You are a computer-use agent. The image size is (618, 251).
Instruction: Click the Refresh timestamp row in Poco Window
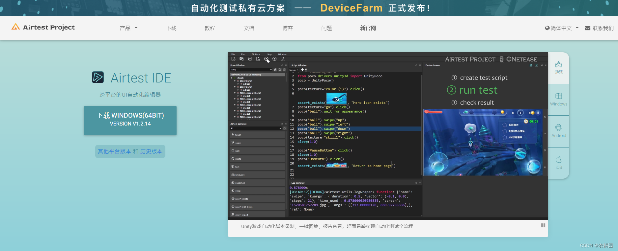257,75
